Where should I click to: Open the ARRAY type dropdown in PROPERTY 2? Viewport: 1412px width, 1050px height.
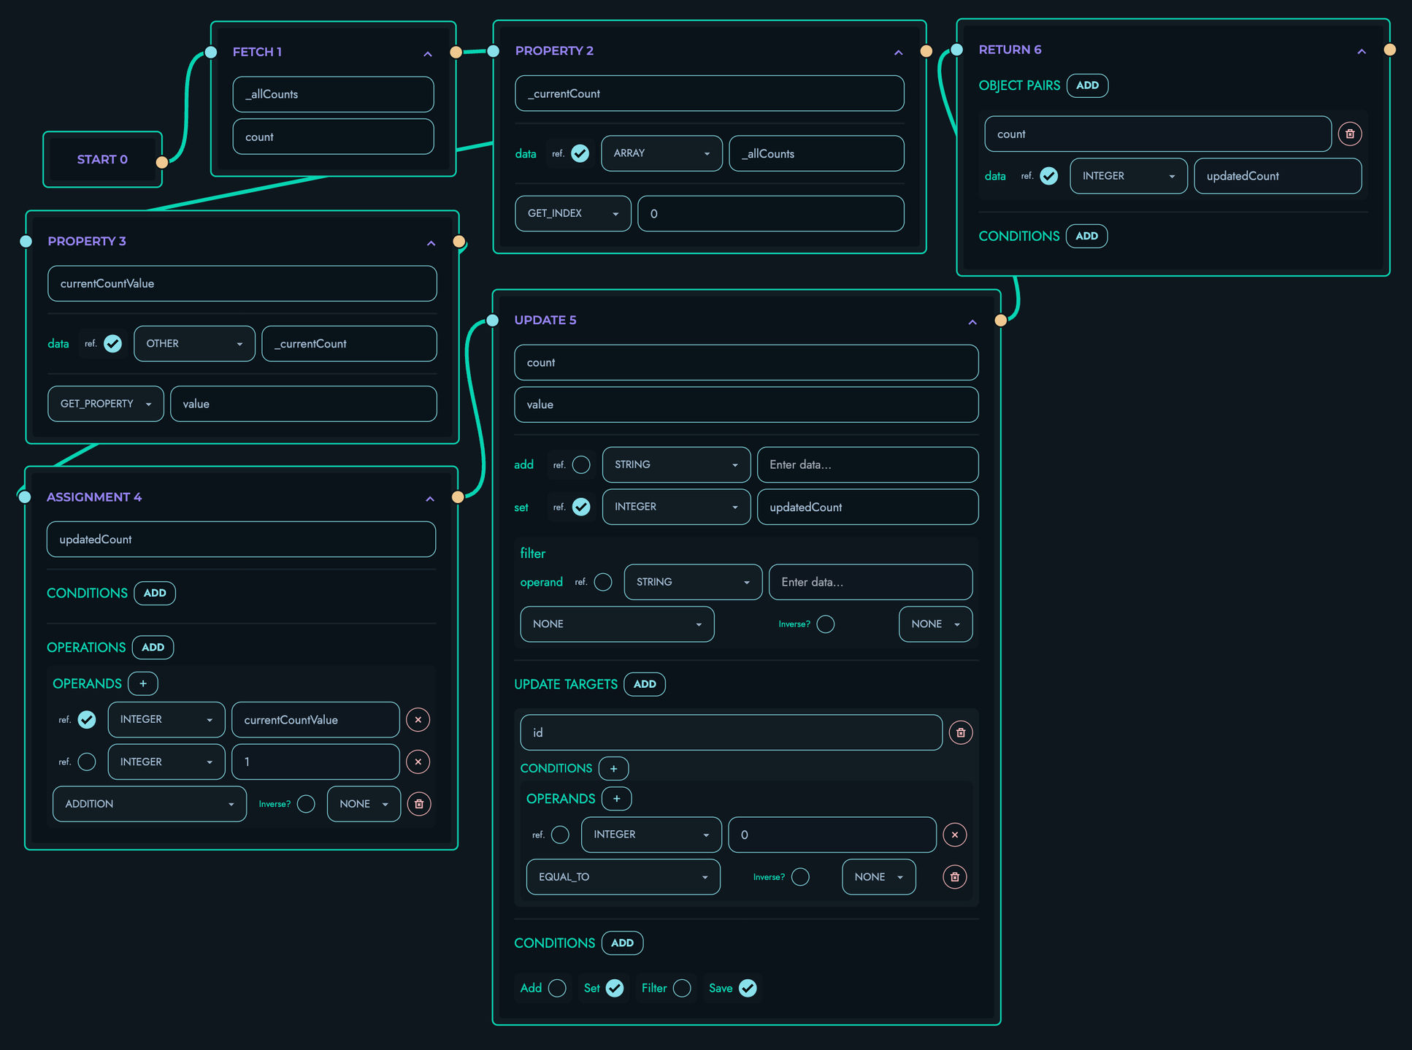coord(662,153)
